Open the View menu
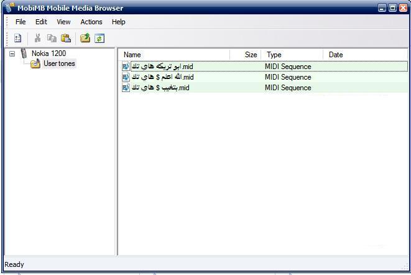Screen dimensions: 411x275 63,22
